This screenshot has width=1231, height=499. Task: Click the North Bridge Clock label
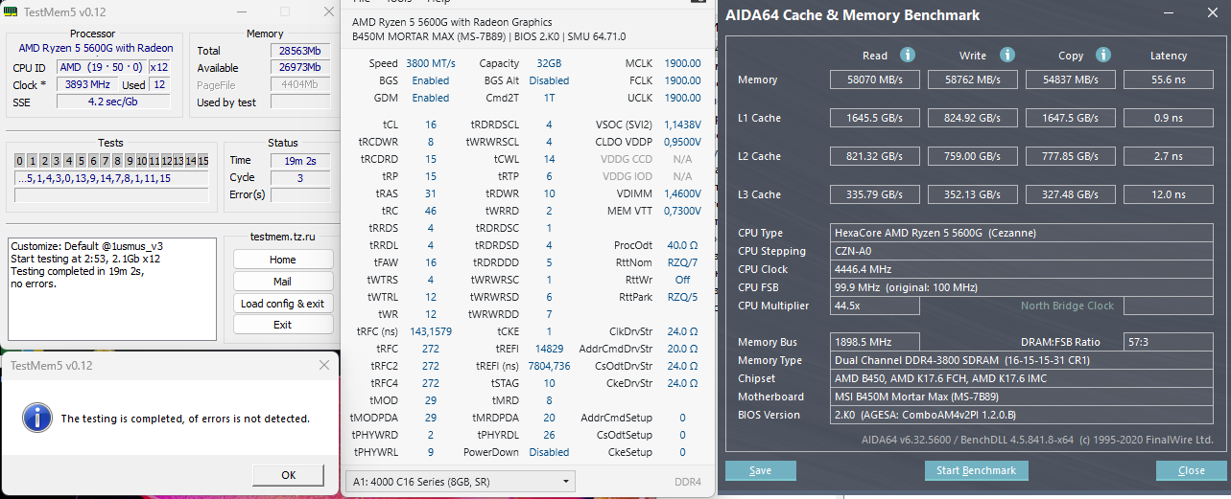tap(1067, 306)
